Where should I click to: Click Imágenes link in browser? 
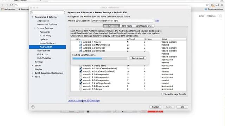(211, 16)
